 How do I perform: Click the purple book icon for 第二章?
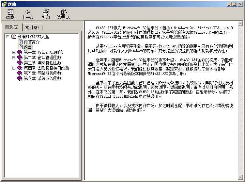click(x=20, y=58)
